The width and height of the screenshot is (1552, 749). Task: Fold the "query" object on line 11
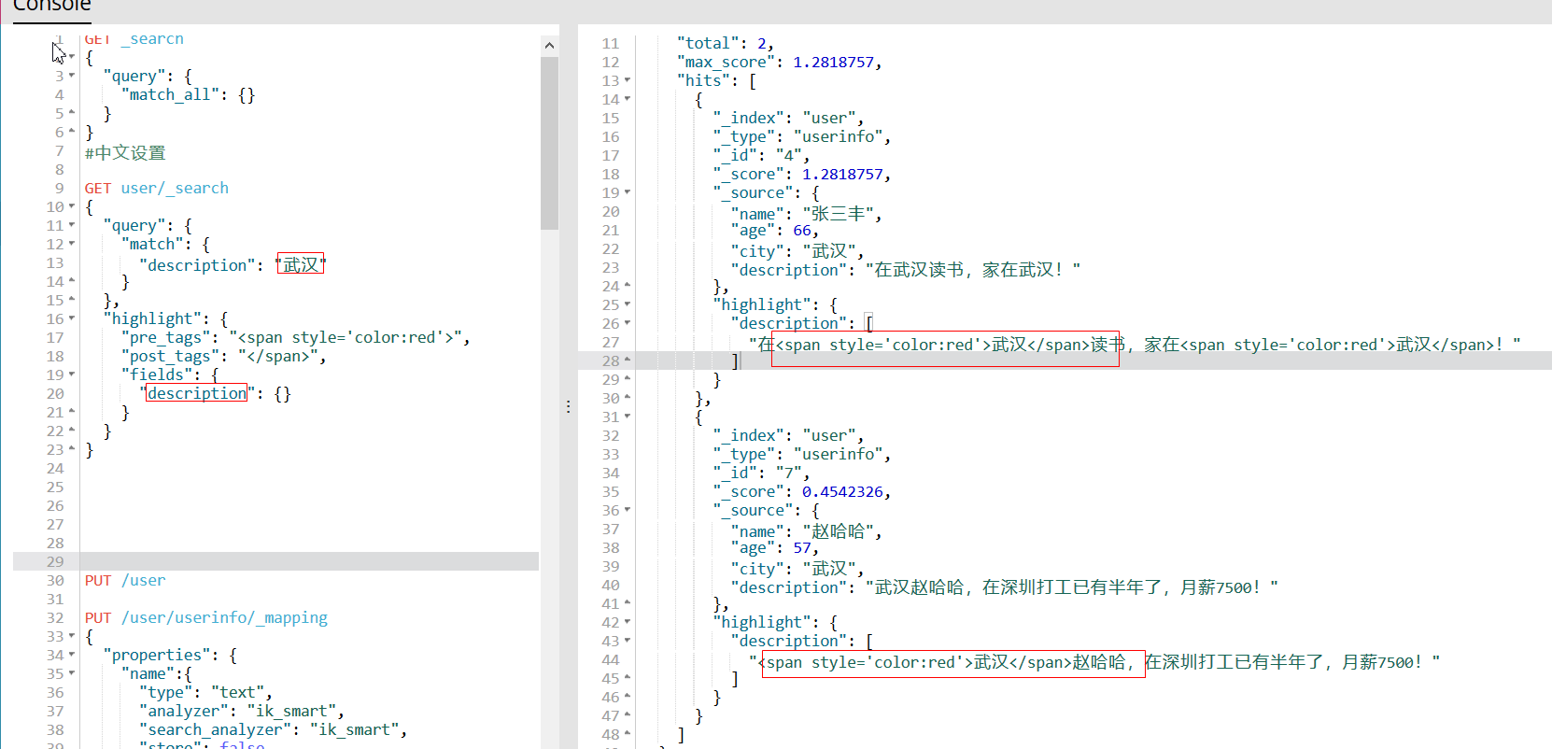pyautogui.click(x=72, y=225)
